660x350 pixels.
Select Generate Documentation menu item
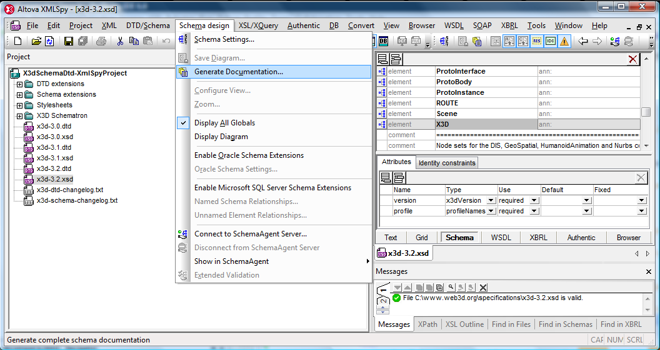pos(238,72)
